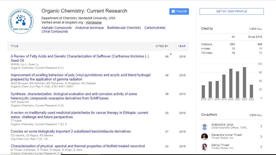Select the Aliphatic Compounds topic link
The width and height of the screenshot is (276, 155).
pos(57,28)
